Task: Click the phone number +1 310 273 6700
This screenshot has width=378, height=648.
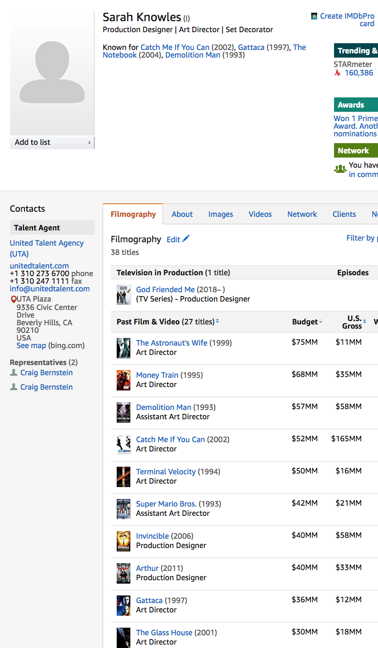Action: click(39, 274)
